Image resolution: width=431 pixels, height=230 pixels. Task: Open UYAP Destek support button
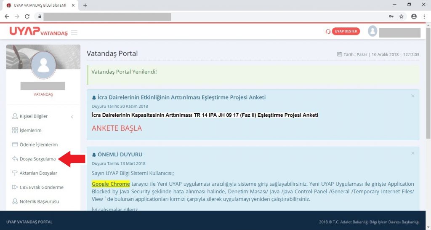point(346,32)
